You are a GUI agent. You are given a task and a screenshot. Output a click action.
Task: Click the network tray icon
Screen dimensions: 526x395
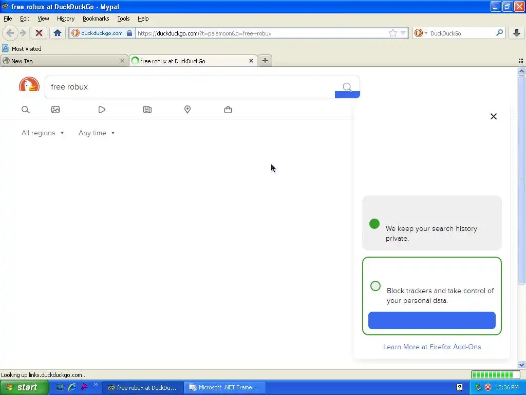pos(478,388)
